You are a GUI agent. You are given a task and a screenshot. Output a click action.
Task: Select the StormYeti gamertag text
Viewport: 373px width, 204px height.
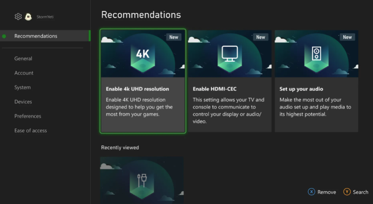tap(45, 17)
